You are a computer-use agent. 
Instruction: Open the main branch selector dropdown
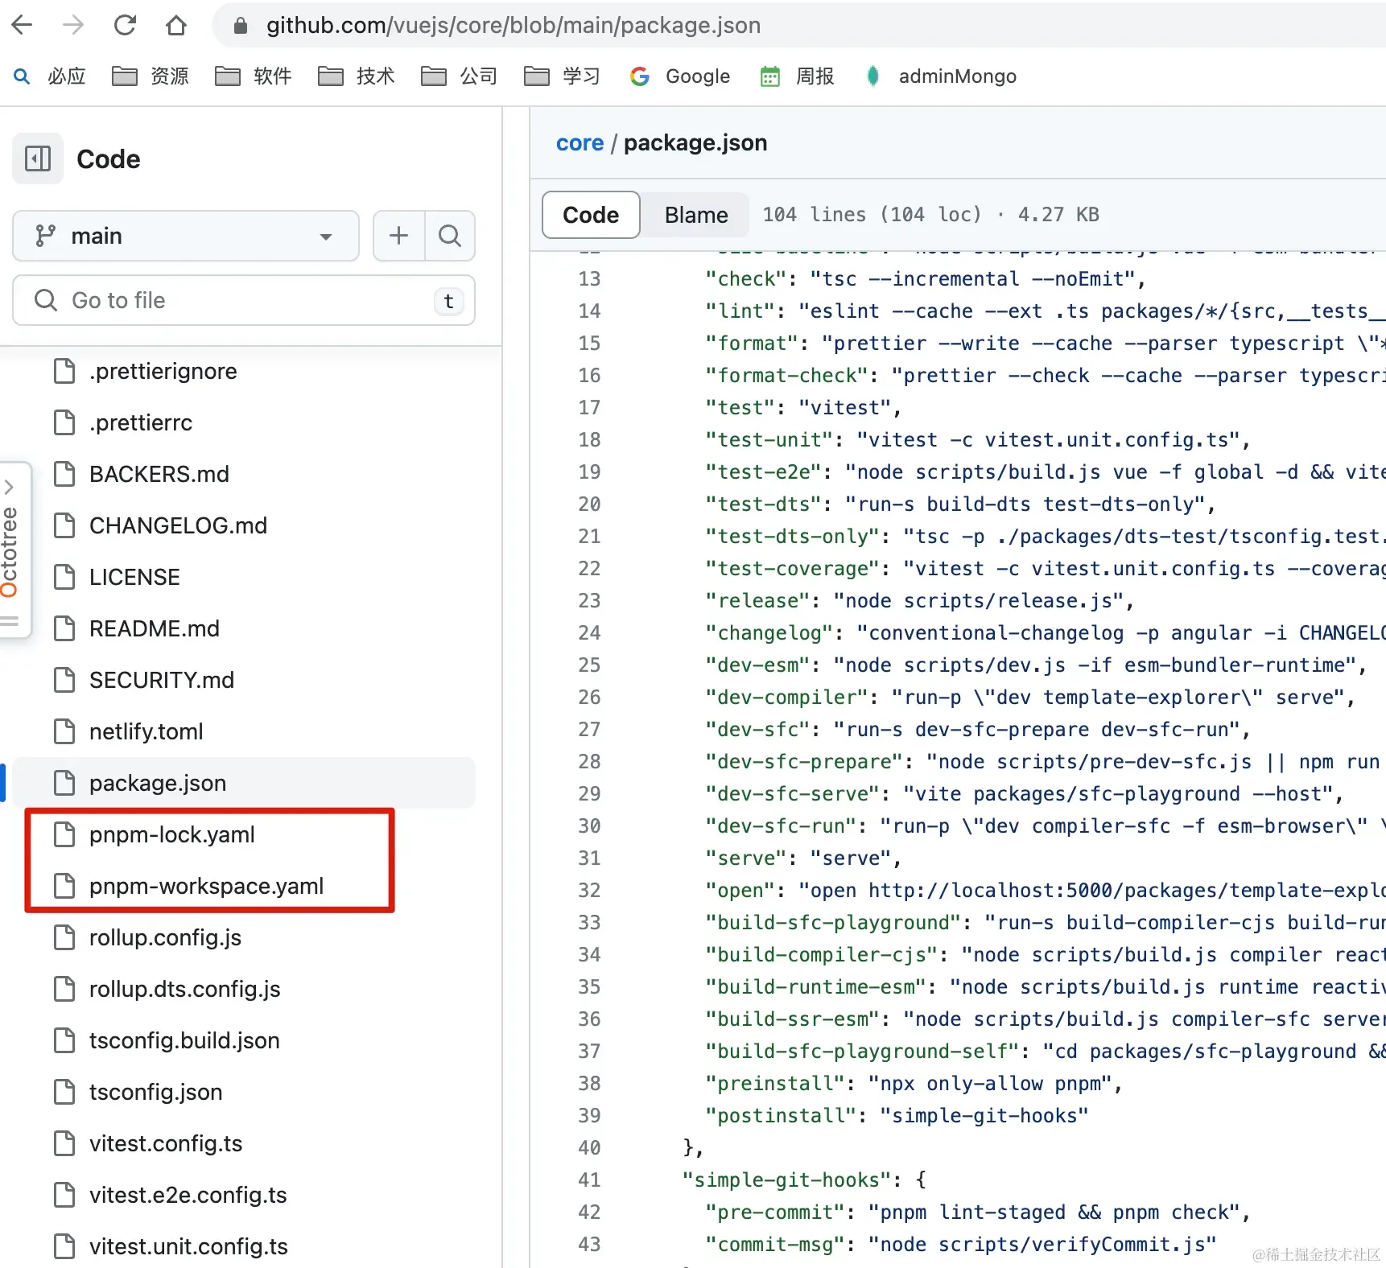(186, 236)
